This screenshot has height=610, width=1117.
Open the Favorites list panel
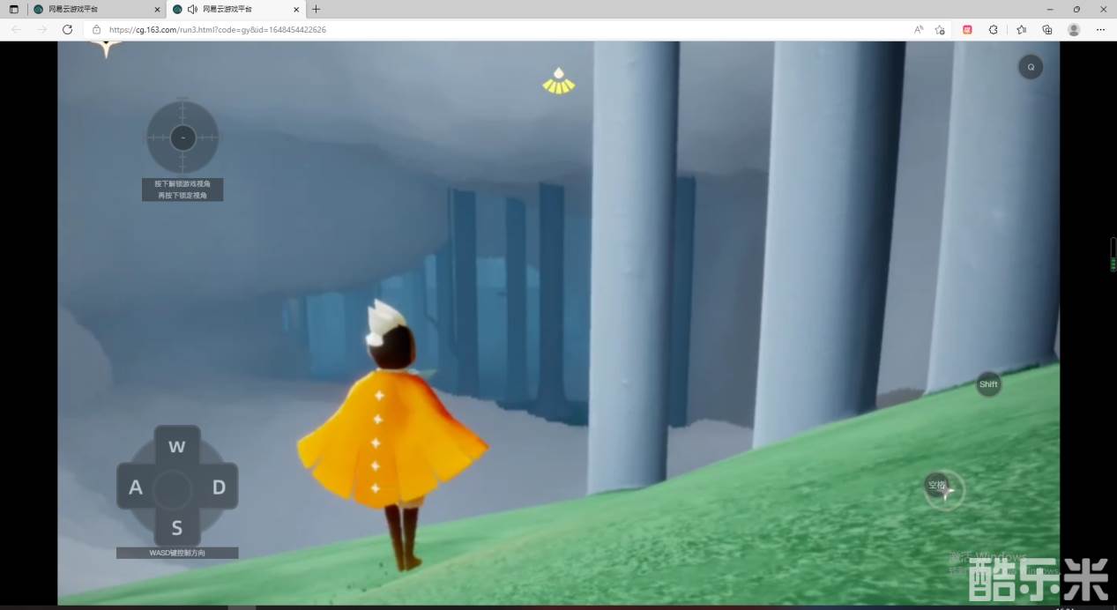(x=1021, y=29)
